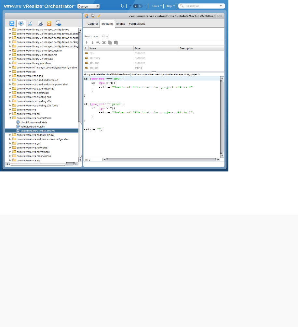Click the return "" line in script

[x=93, y=129]
